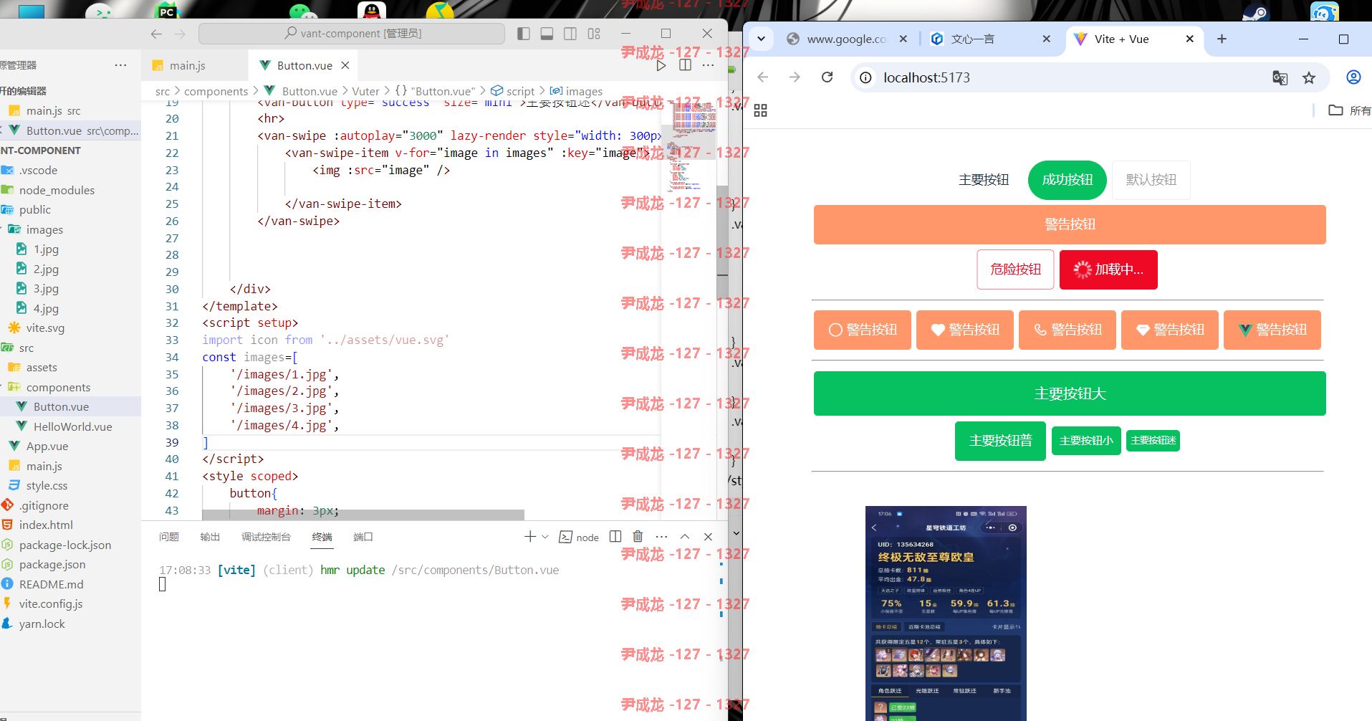Open the Chrome apps grid icon
1372x721 pixels.
coord(761,110)
